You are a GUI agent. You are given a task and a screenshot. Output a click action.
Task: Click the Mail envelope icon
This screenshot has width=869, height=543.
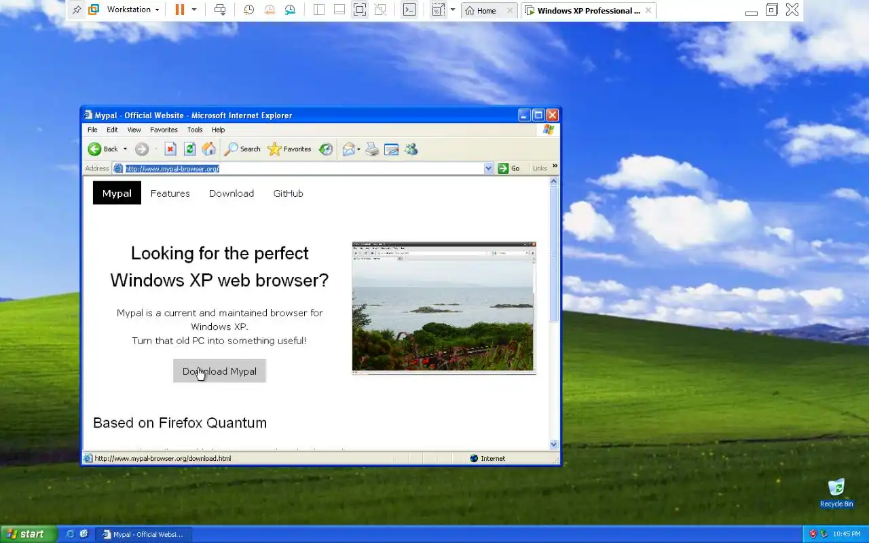[x=348, y=149]
